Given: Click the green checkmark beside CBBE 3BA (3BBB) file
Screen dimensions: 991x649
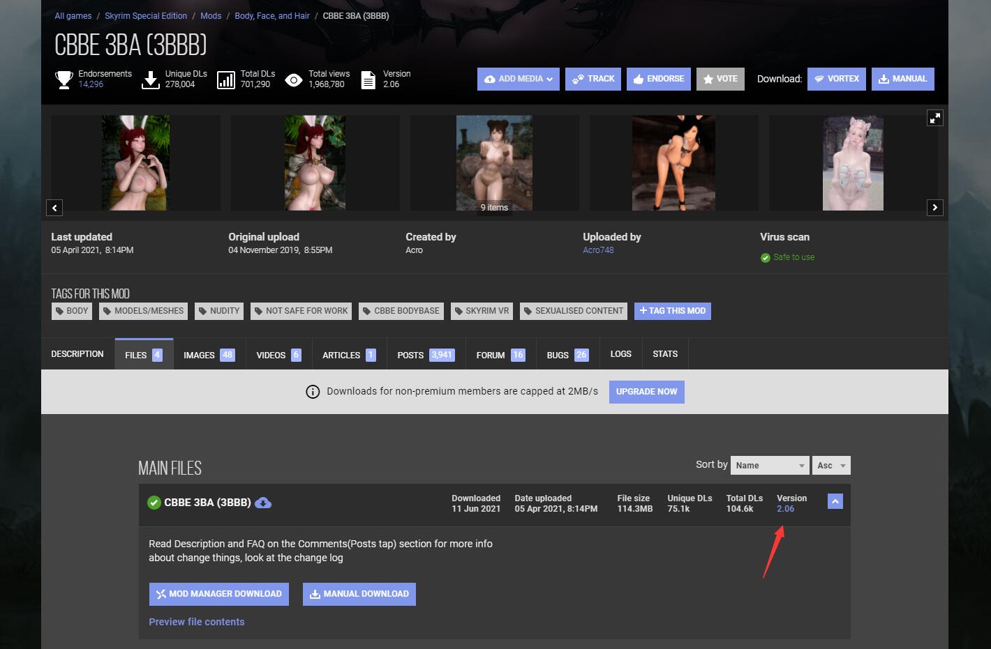Looking at the screenshot, I should coord(154,503).
